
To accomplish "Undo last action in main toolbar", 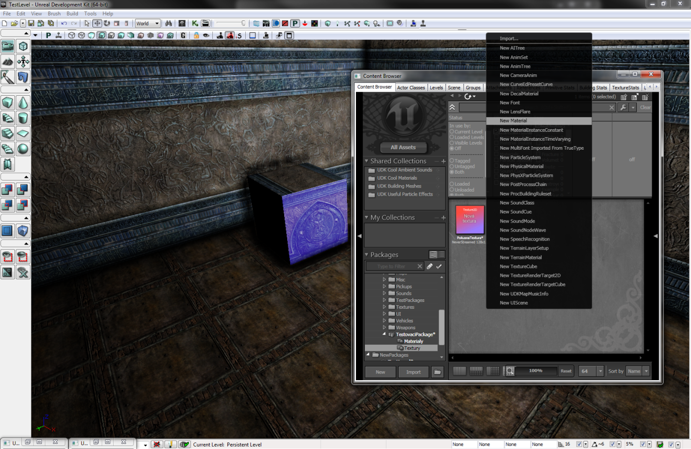I will 64,23.
